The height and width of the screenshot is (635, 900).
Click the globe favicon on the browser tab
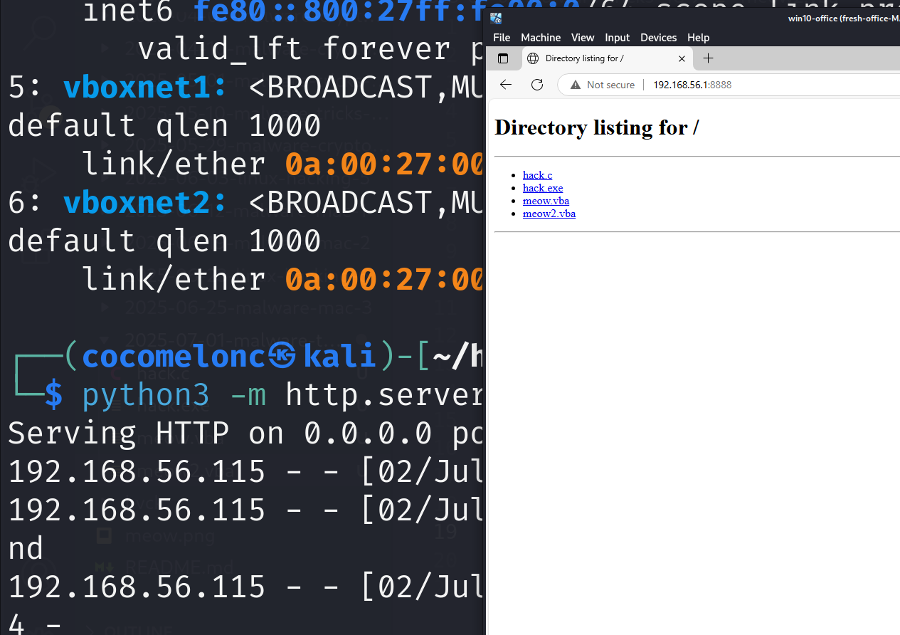point(533,58)
